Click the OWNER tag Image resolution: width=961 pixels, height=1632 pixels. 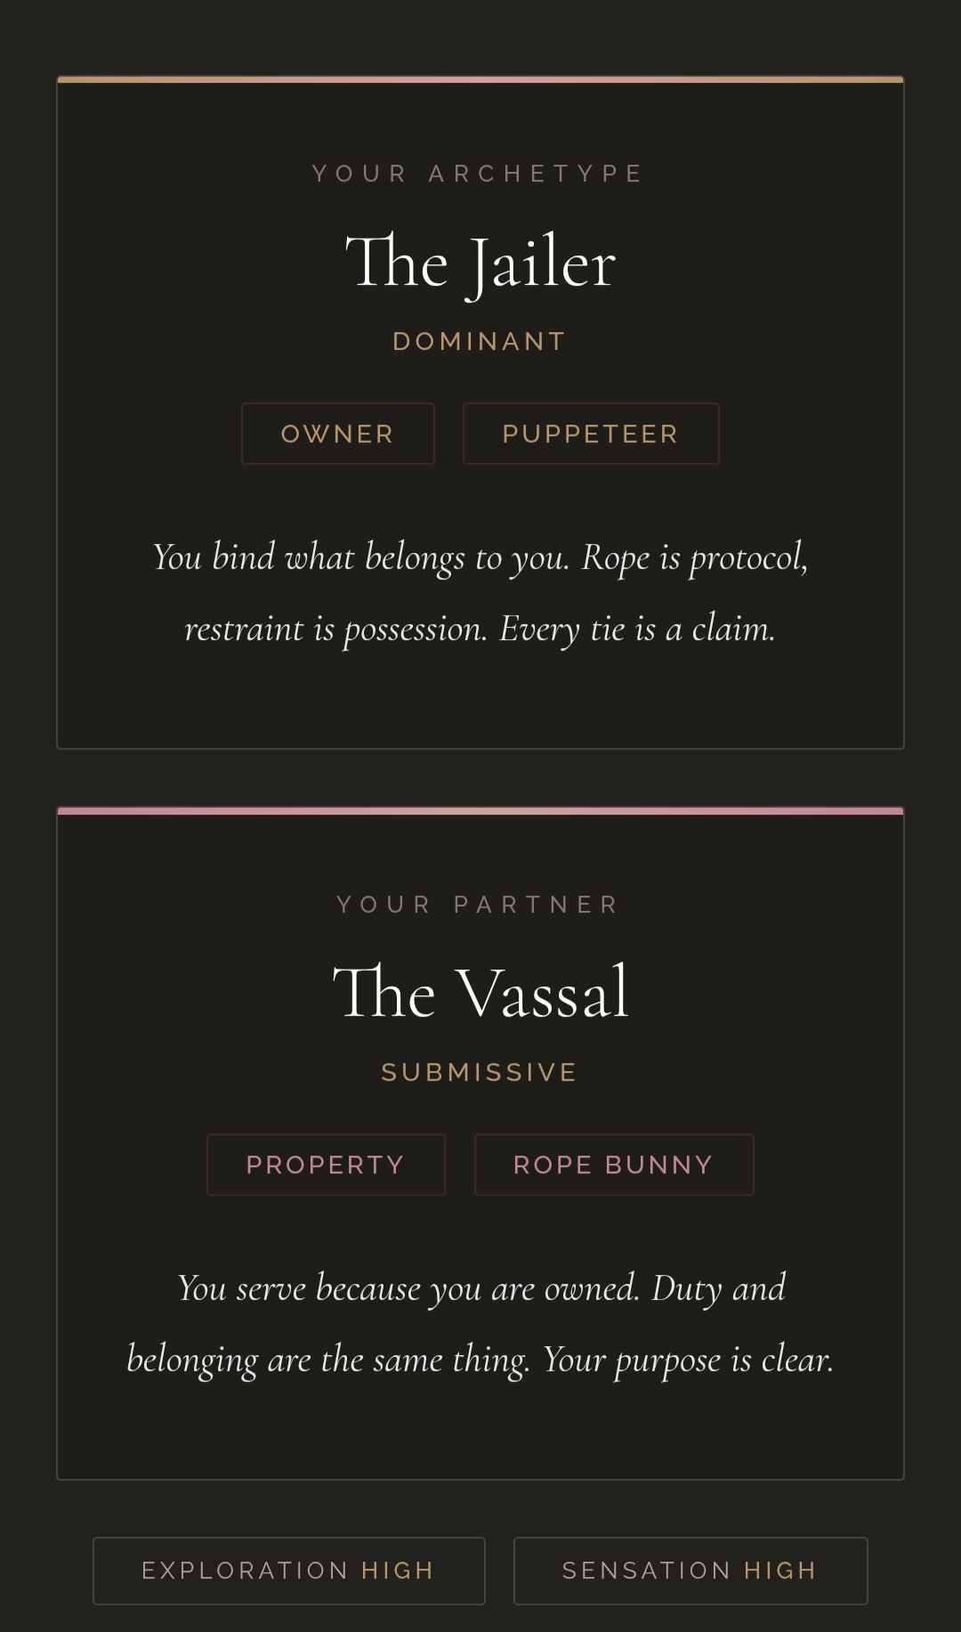point(338,434)
